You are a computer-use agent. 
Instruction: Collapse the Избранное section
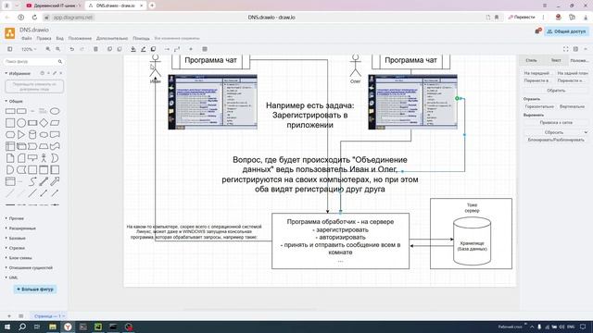click(x=18, y=73)
